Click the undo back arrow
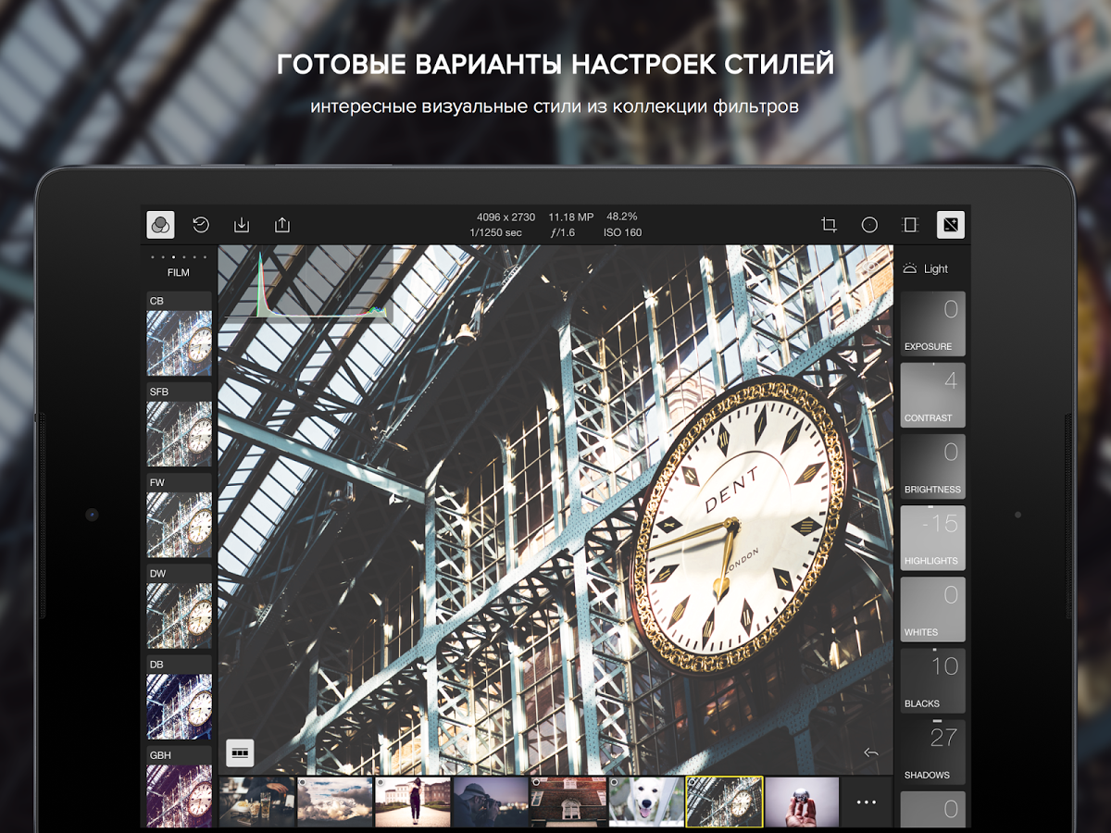The image size is (1111, 833). (870, 752)
